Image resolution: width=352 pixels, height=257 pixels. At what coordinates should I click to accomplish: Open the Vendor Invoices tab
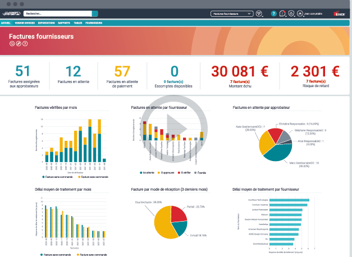click(25, 23)
